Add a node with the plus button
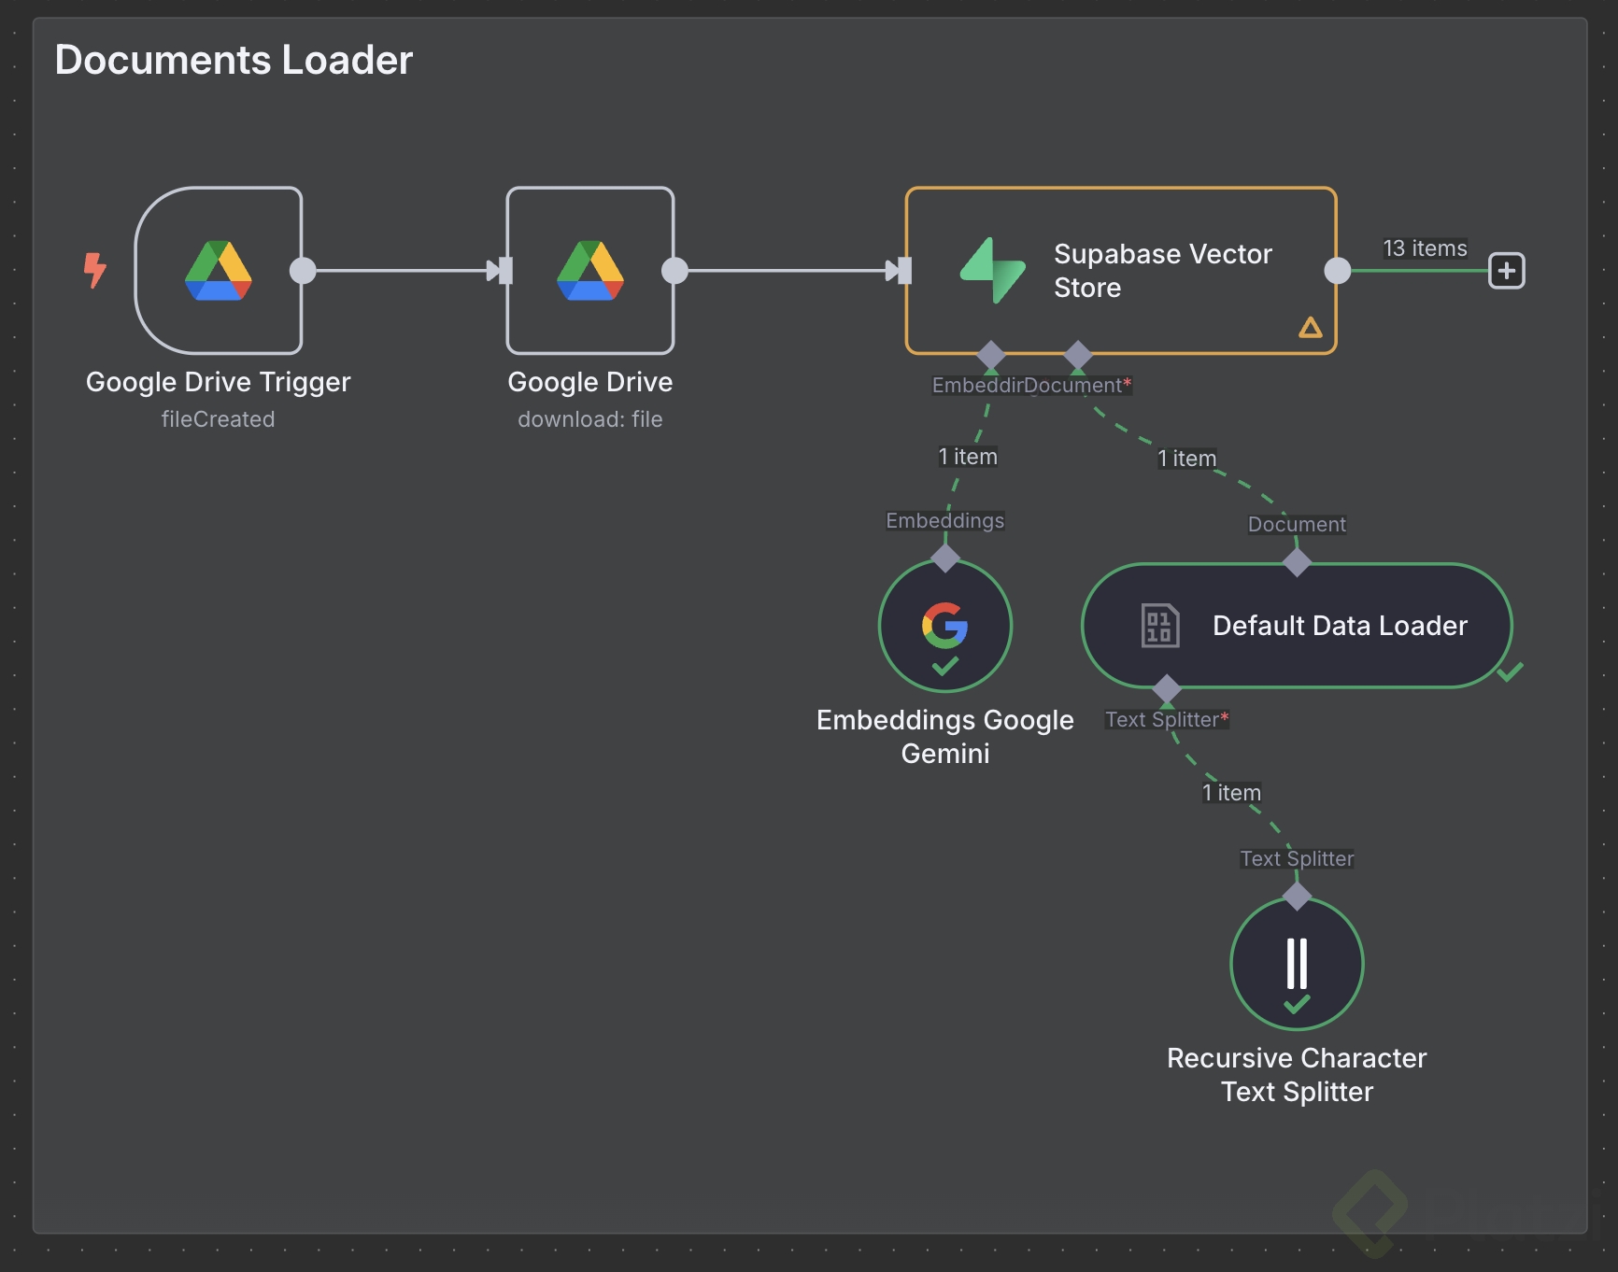Viewport: 1618px width, 1272px height. (1506, 271)
